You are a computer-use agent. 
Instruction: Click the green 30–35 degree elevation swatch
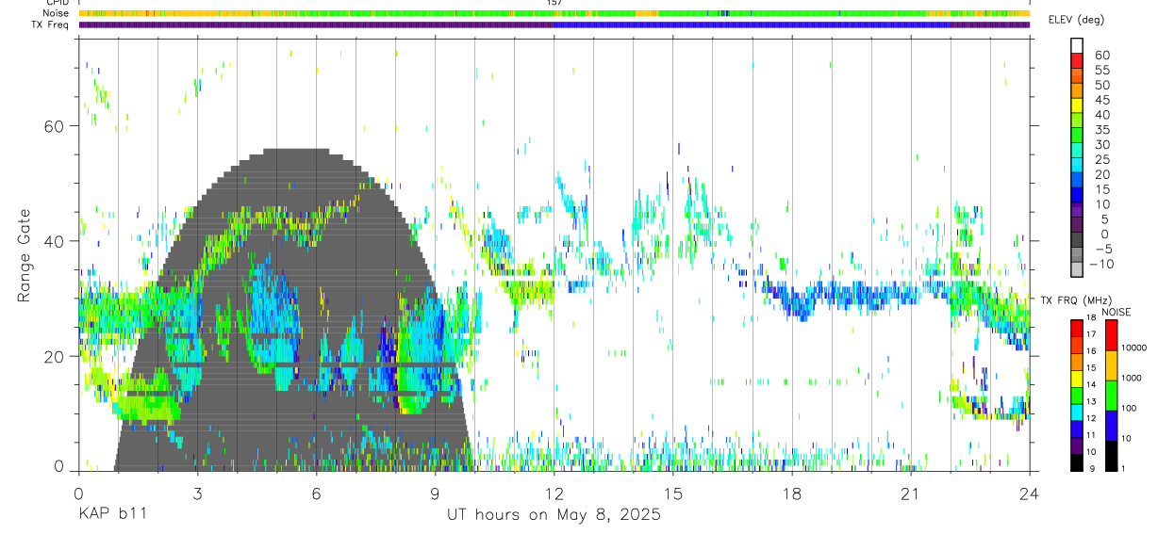coord(1077,138)
